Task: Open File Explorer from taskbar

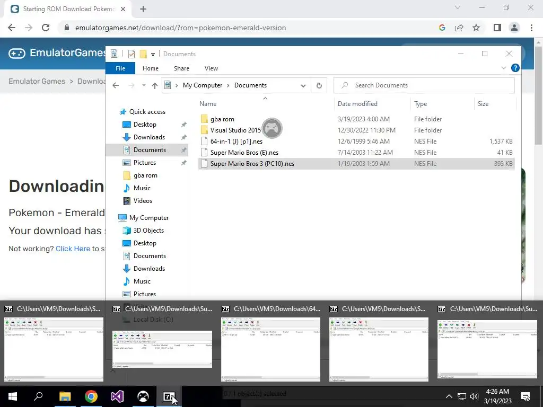Action: pos(65,396)
